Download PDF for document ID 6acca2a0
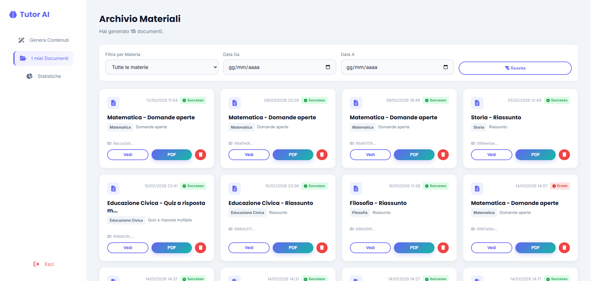591x281 pixels. [172, 155]
